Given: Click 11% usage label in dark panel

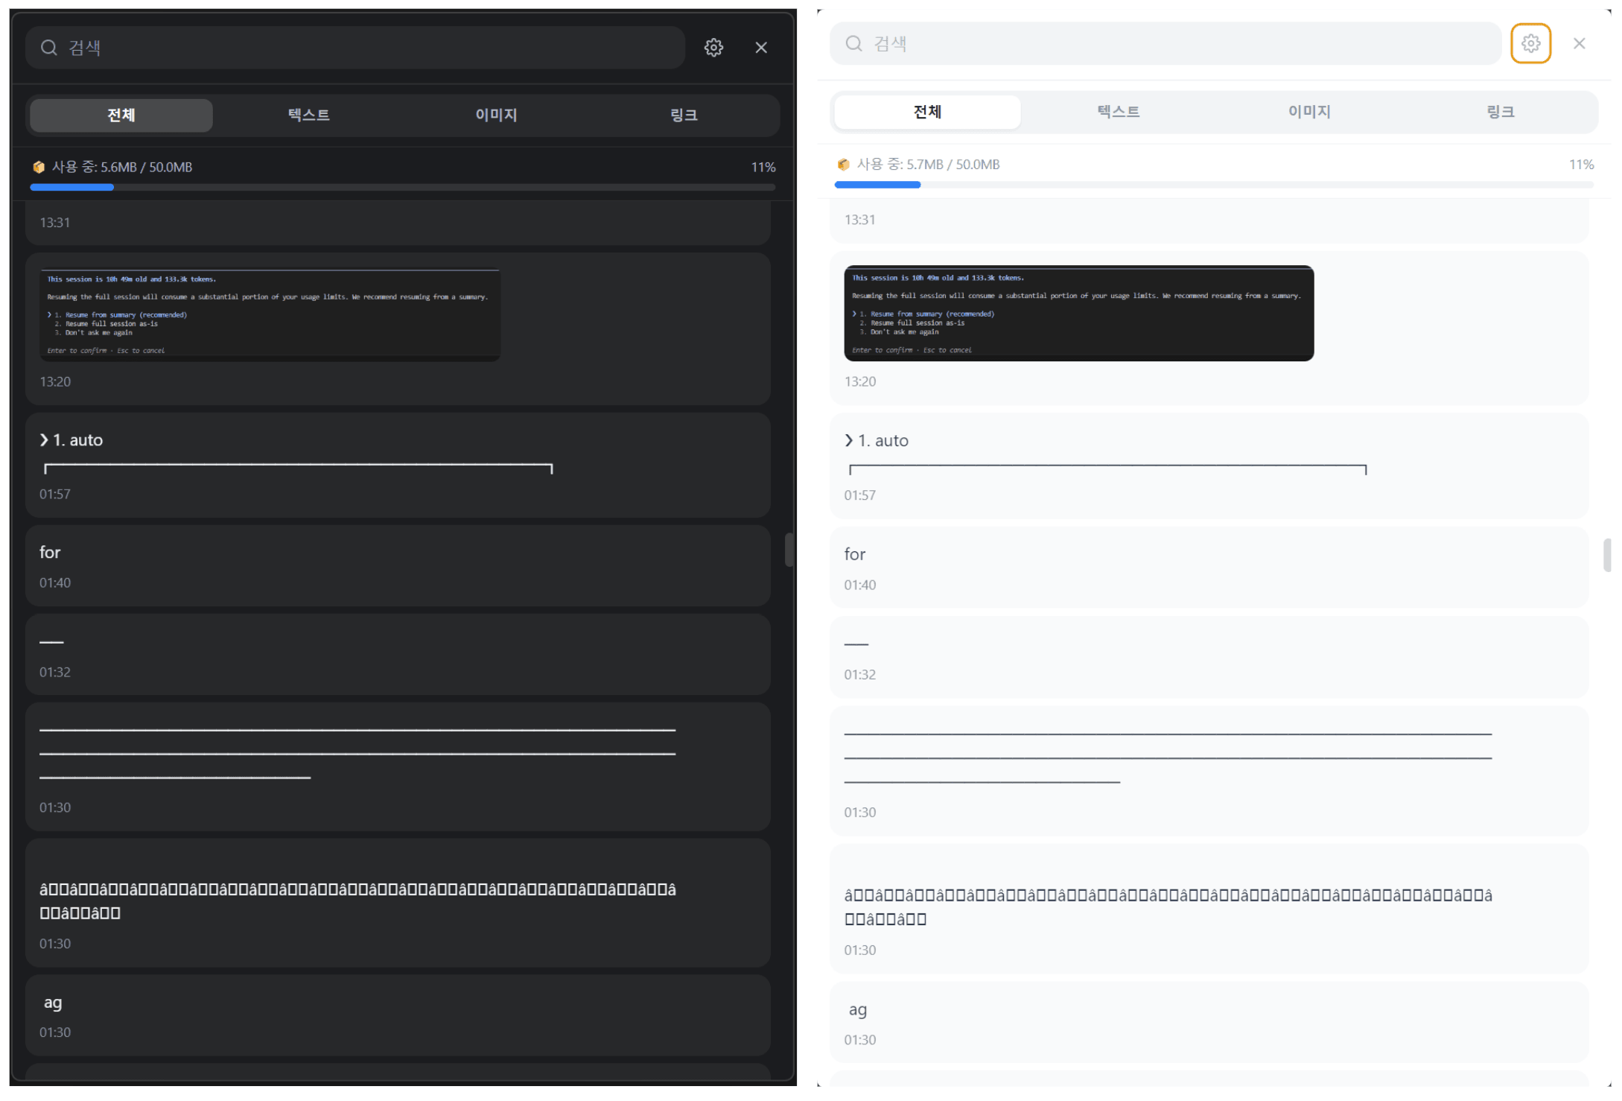Looking at the screenshot, I should point(763,168).
